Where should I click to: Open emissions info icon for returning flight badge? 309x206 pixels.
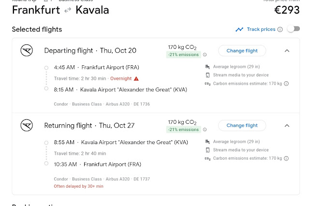(205, 130)
